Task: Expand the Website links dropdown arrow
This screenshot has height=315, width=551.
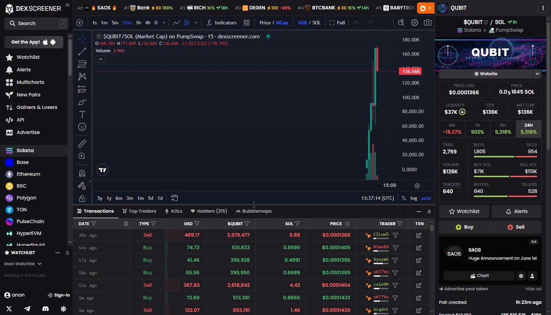Action: point(538,73)
